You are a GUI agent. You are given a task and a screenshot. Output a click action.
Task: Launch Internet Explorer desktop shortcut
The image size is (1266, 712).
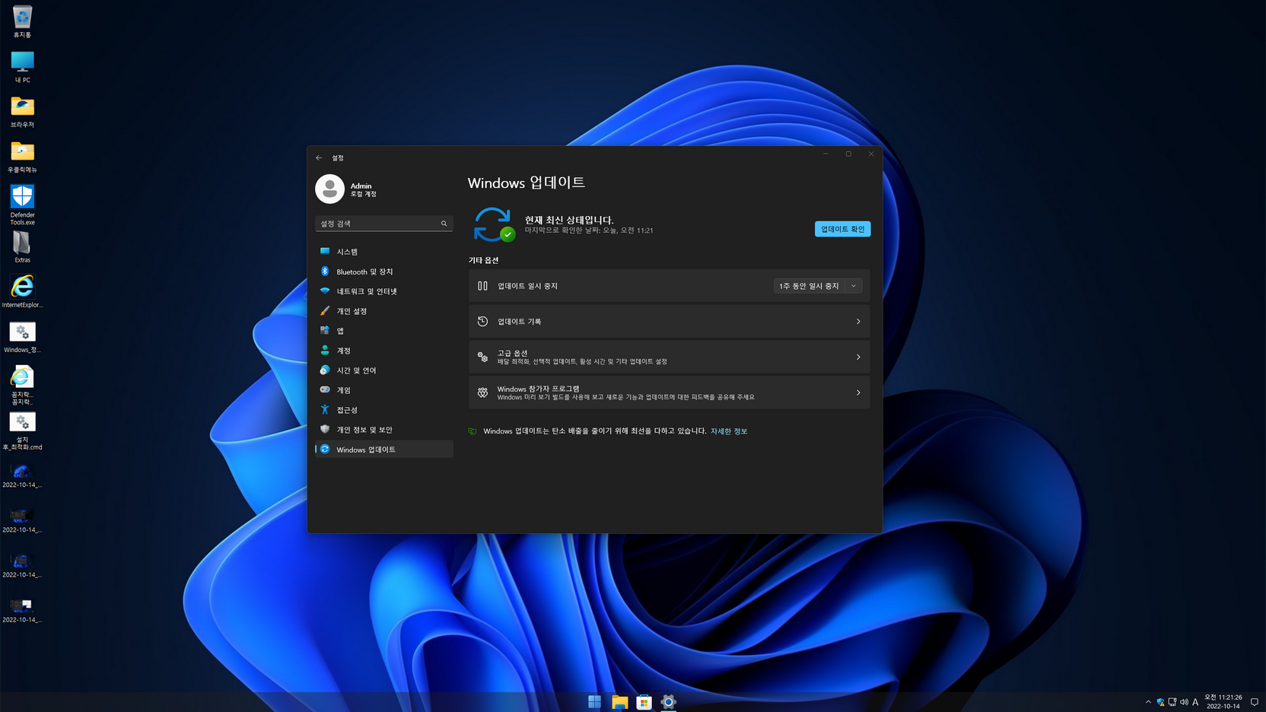(x=22, y=292)
